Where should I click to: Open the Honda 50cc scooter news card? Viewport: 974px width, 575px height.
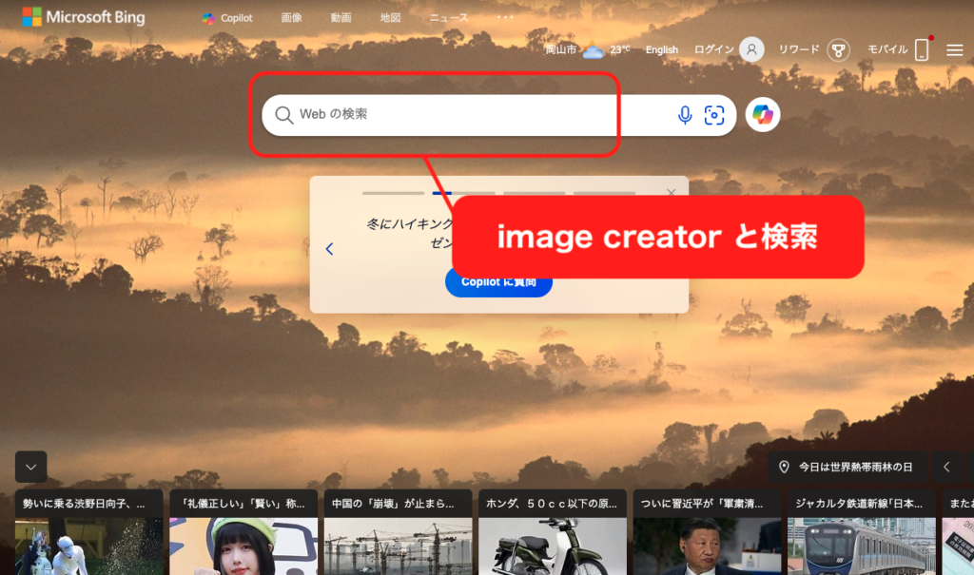(552, 532)
